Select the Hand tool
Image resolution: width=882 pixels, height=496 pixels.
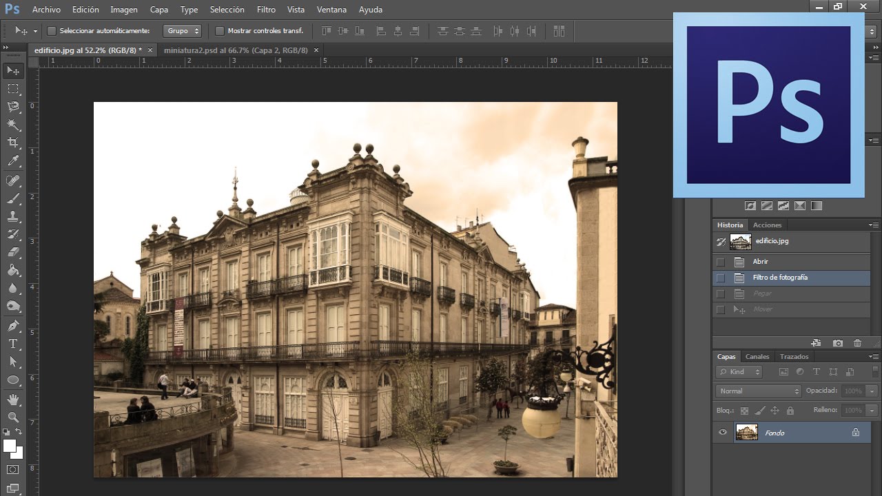[x=13, y=399]
